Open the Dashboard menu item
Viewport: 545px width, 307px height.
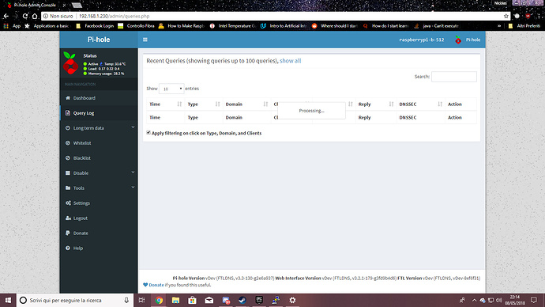point(99,98)
